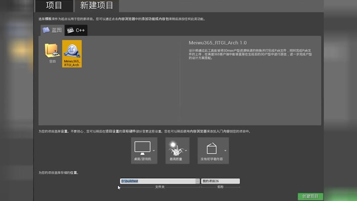357x201 pixels.
Task: Click the 创建项目 button
Action: (x=310, y=196)
